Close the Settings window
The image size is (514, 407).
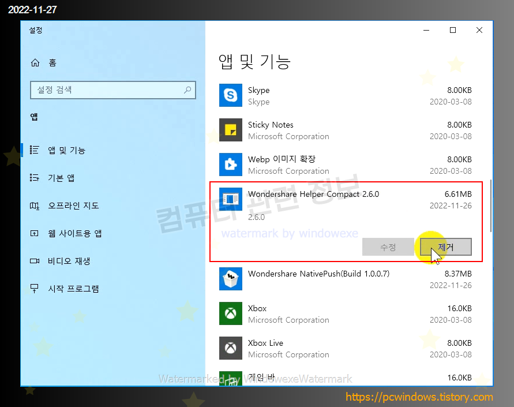[479, 30]
